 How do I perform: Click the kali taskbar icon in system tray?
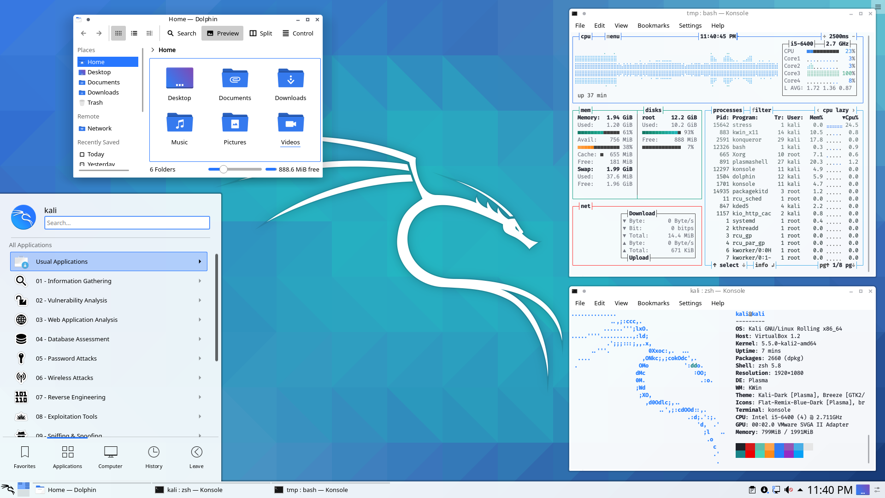[8, 490]
